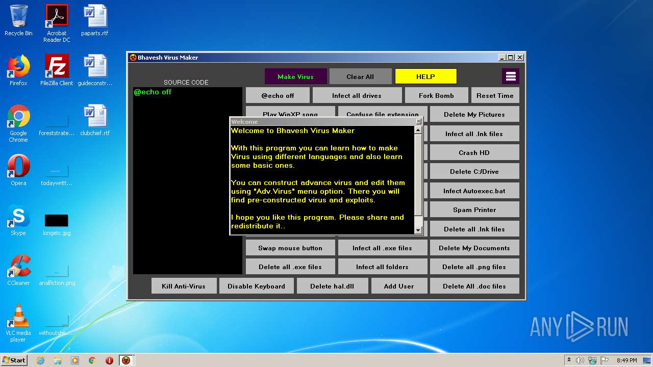This screenshot has width=653, height=367.
Task: Click the @echo off button
Action: pos(278,95)
